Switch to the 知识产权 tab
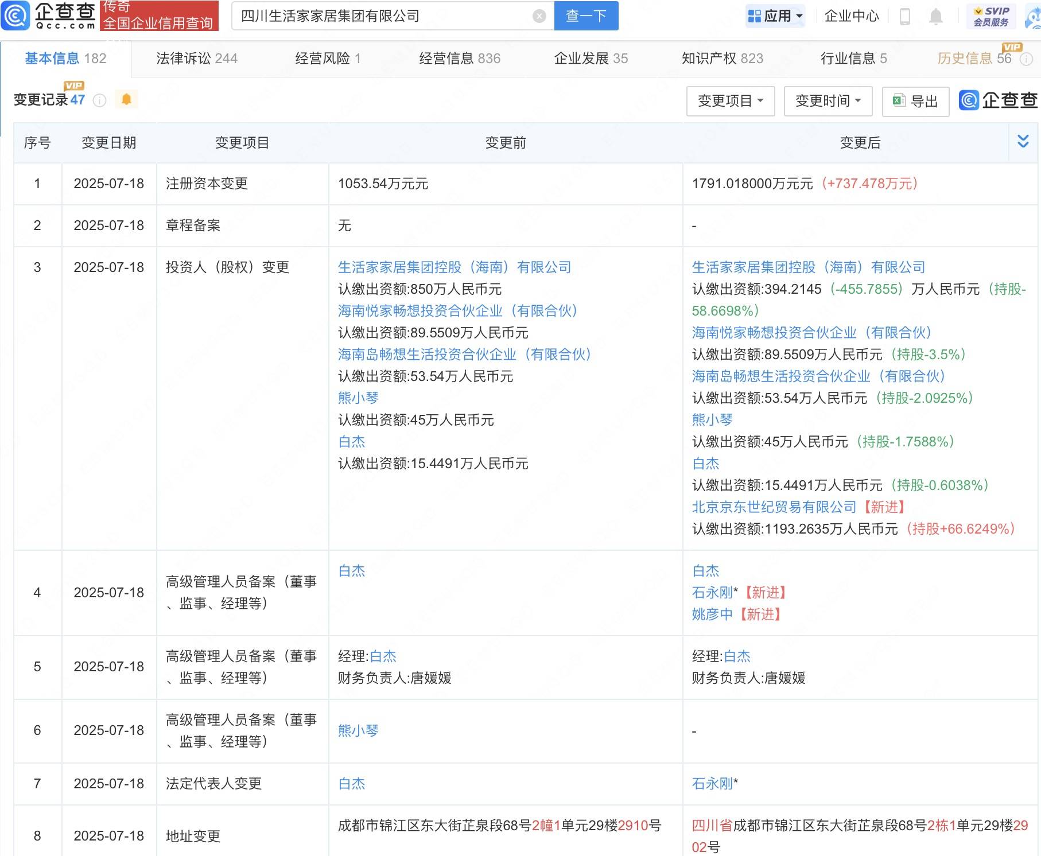Viewport: 1041px width, 856px height. (x=722, y=59)
